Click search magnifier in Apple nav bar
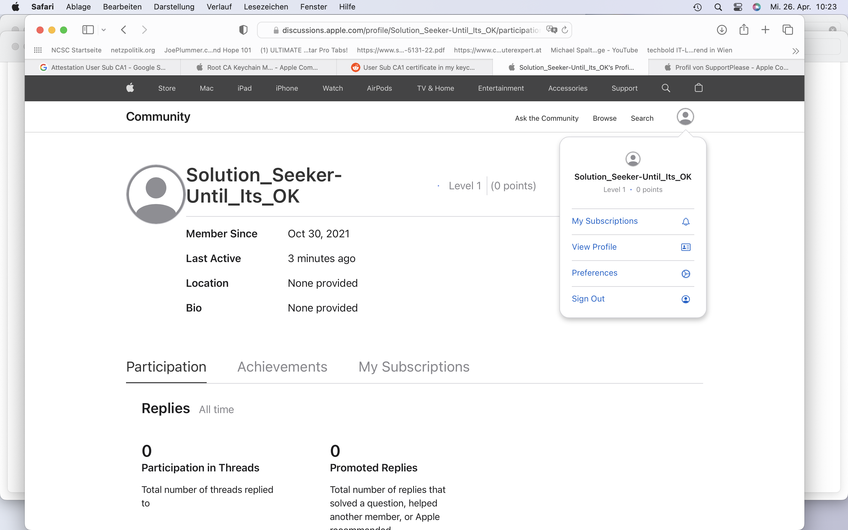The image size is (848, 530). coord(666,88)
